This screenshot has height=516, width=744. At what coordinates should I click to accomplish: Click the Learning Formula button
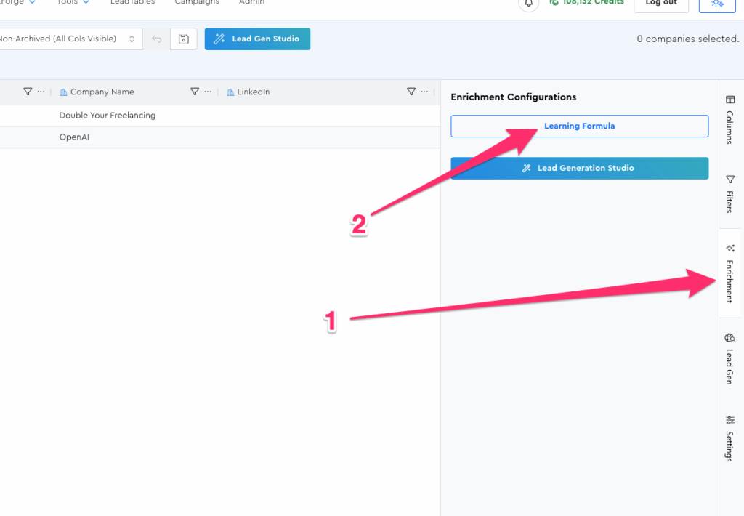(x=579, y=126)
